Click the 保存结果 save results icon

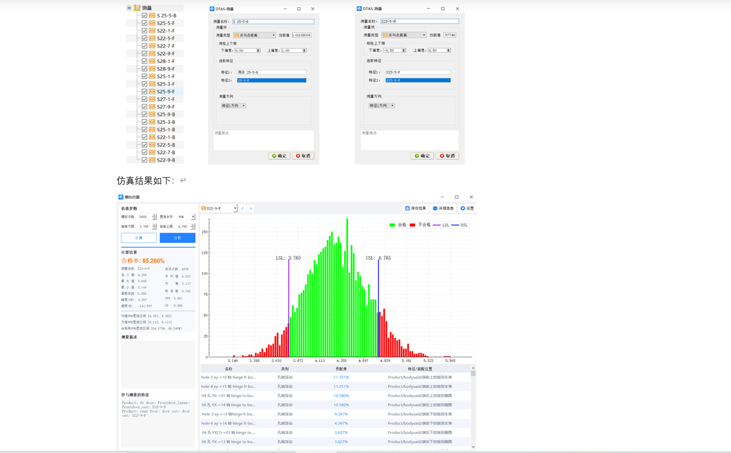pyautogui.click(x=408, y=209)
